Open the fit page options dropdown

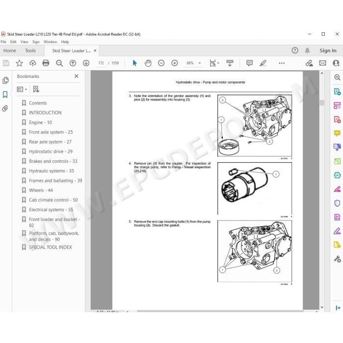[214, 63]
